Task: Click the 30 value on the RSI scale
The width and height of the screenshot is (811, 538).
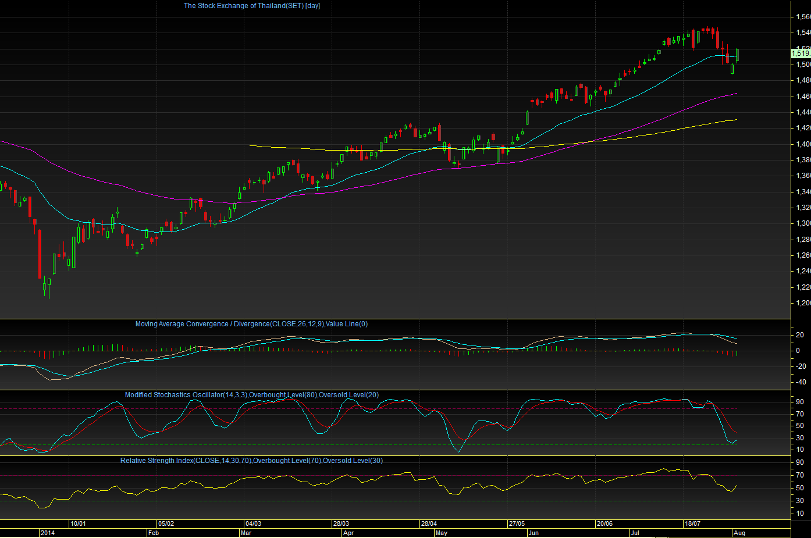Action: 801,501
